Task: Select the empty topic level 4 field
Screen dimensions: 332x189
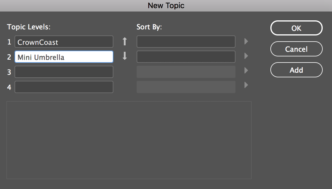Action: pos(64,87)
